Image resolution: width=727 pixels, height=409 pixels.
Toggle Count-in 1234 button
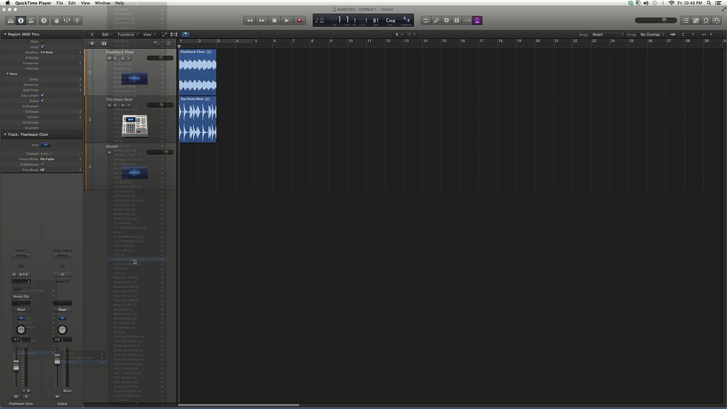467,20
